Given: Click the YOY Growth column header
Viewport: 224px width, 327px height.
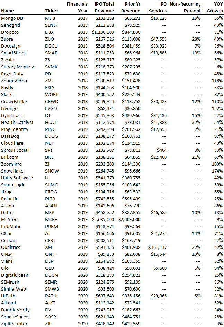Looking at the screenshot, I should click(x=215, y=8).
